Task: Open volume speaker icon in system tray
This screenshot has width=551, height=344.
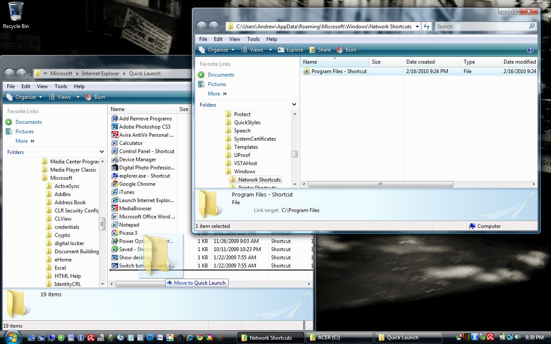Action: (517, 337)
